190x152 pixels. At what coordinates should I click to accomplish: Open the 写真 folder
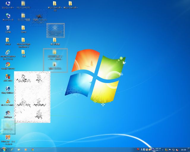click(x=23, y=53)
